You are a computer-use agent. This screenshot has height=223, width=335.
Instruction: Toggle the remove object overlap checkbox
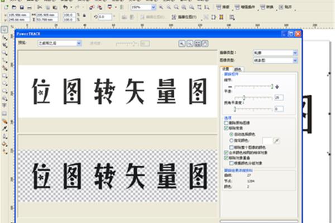[226, 158]
